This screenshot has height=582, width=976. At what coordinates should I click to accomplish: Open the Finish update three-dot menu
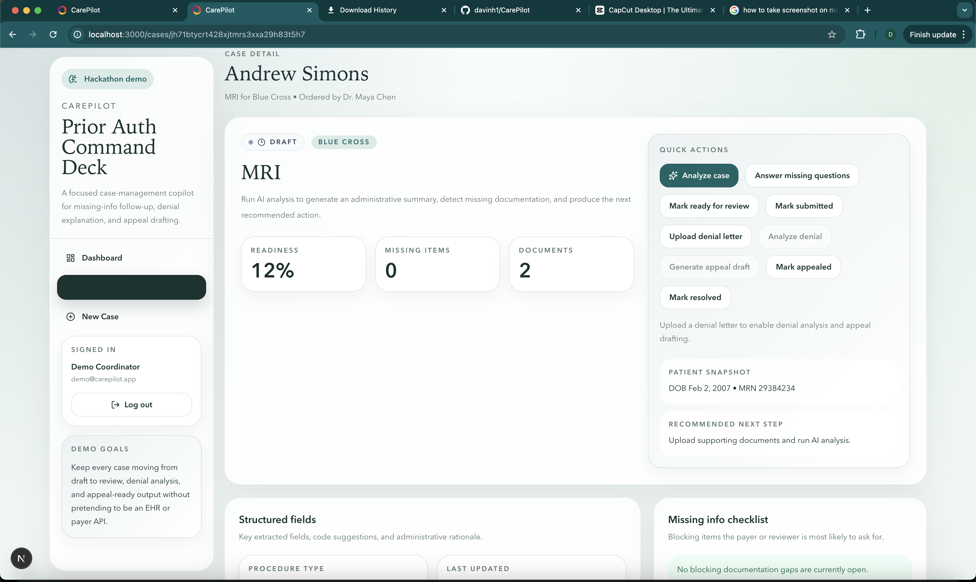tap(964, 34)
